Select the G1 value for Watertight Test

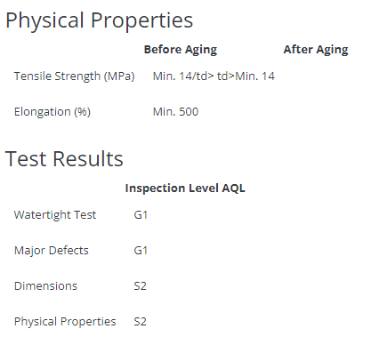tap(141, 215)
